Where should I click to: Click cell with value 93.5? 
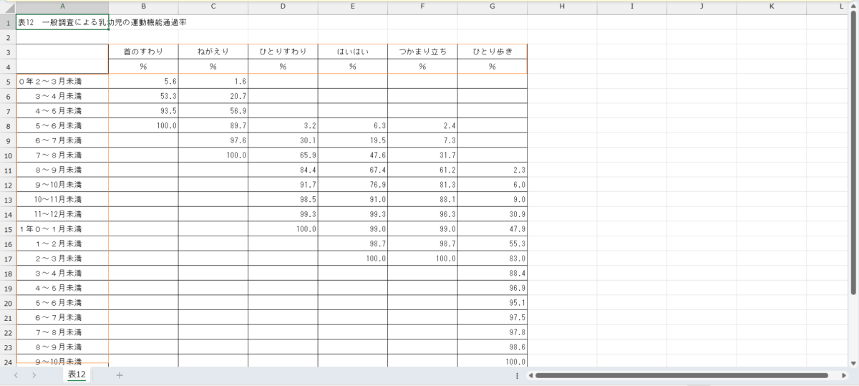[x=143, y=111]
